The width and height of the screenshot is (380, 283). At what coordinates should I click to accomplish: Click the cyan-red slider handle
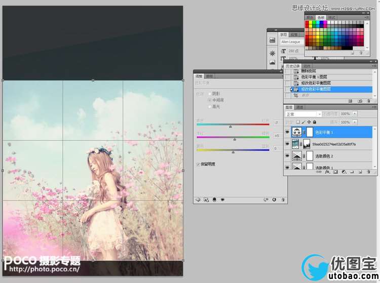pos(231,127)
